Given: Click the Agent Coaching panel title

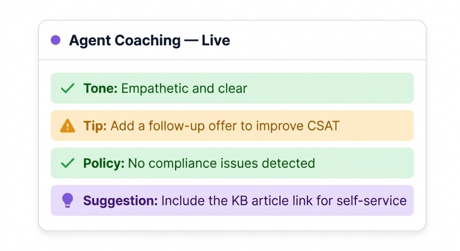Looking at the screenshot, I should click(x=125, y=40).
